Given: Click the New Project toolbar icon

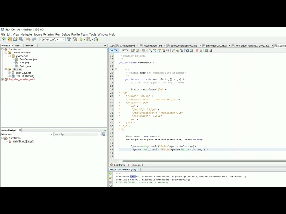Looking at the screenshot, I should click(x=10, y=40).
